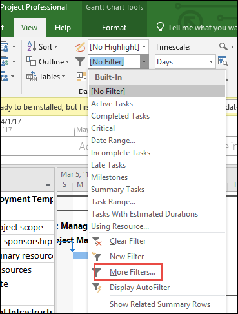Image resolution: width=238 pixels, height=314 pixels.
Task: Select the Active Tasks filter
Action: coord(157,104)
